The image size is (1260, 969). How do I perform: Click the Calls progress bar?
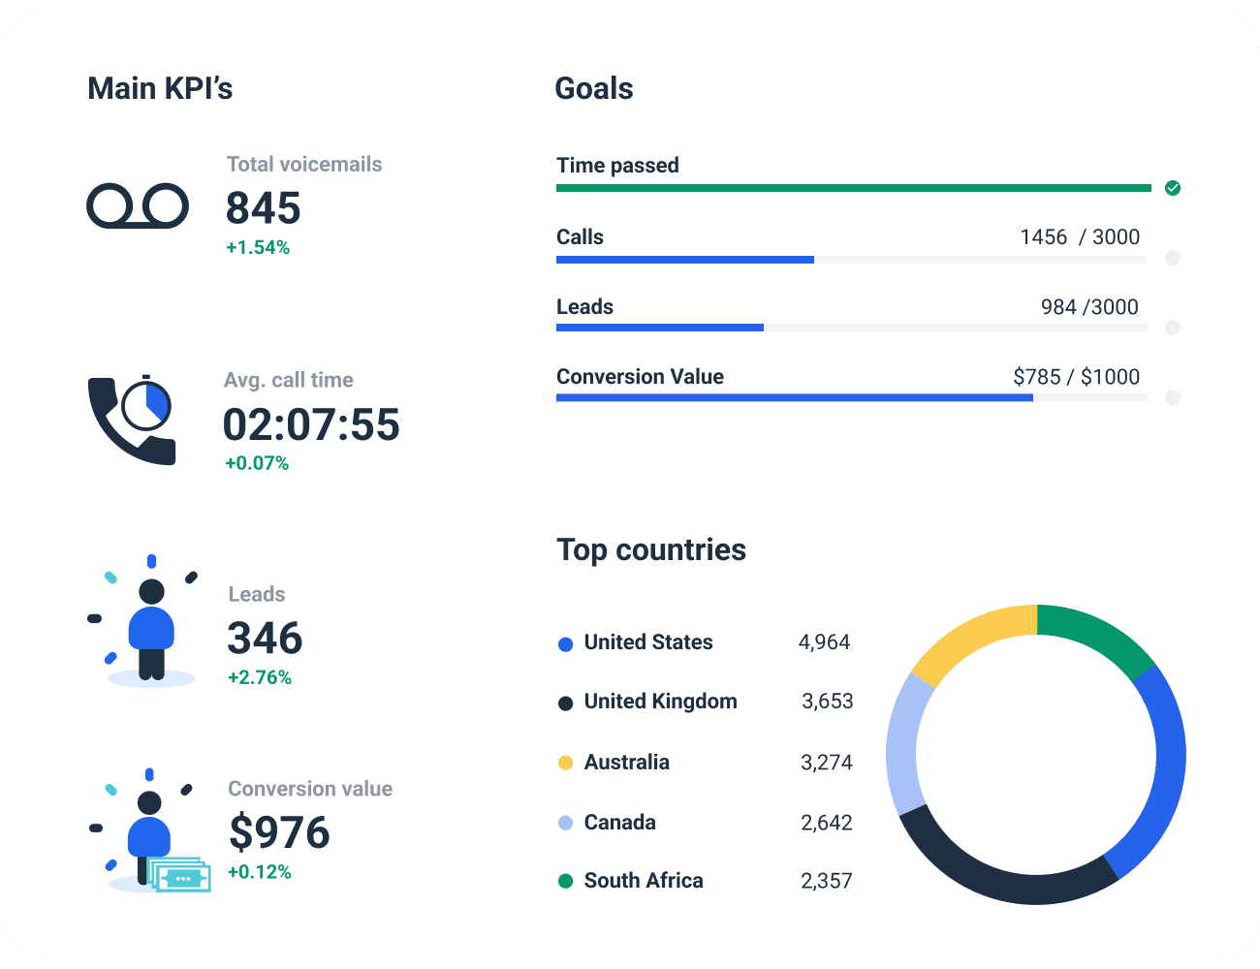tap(684, 259)
